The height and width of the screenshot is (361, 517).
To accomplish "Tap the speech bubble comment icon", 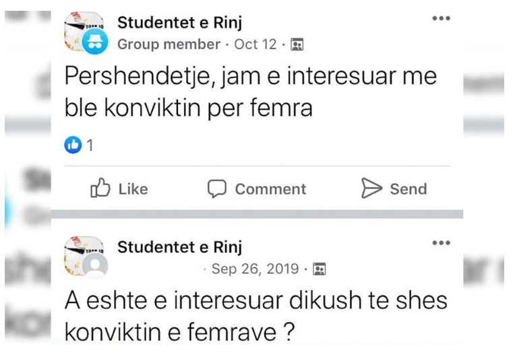I will click(x=216, y=189).
